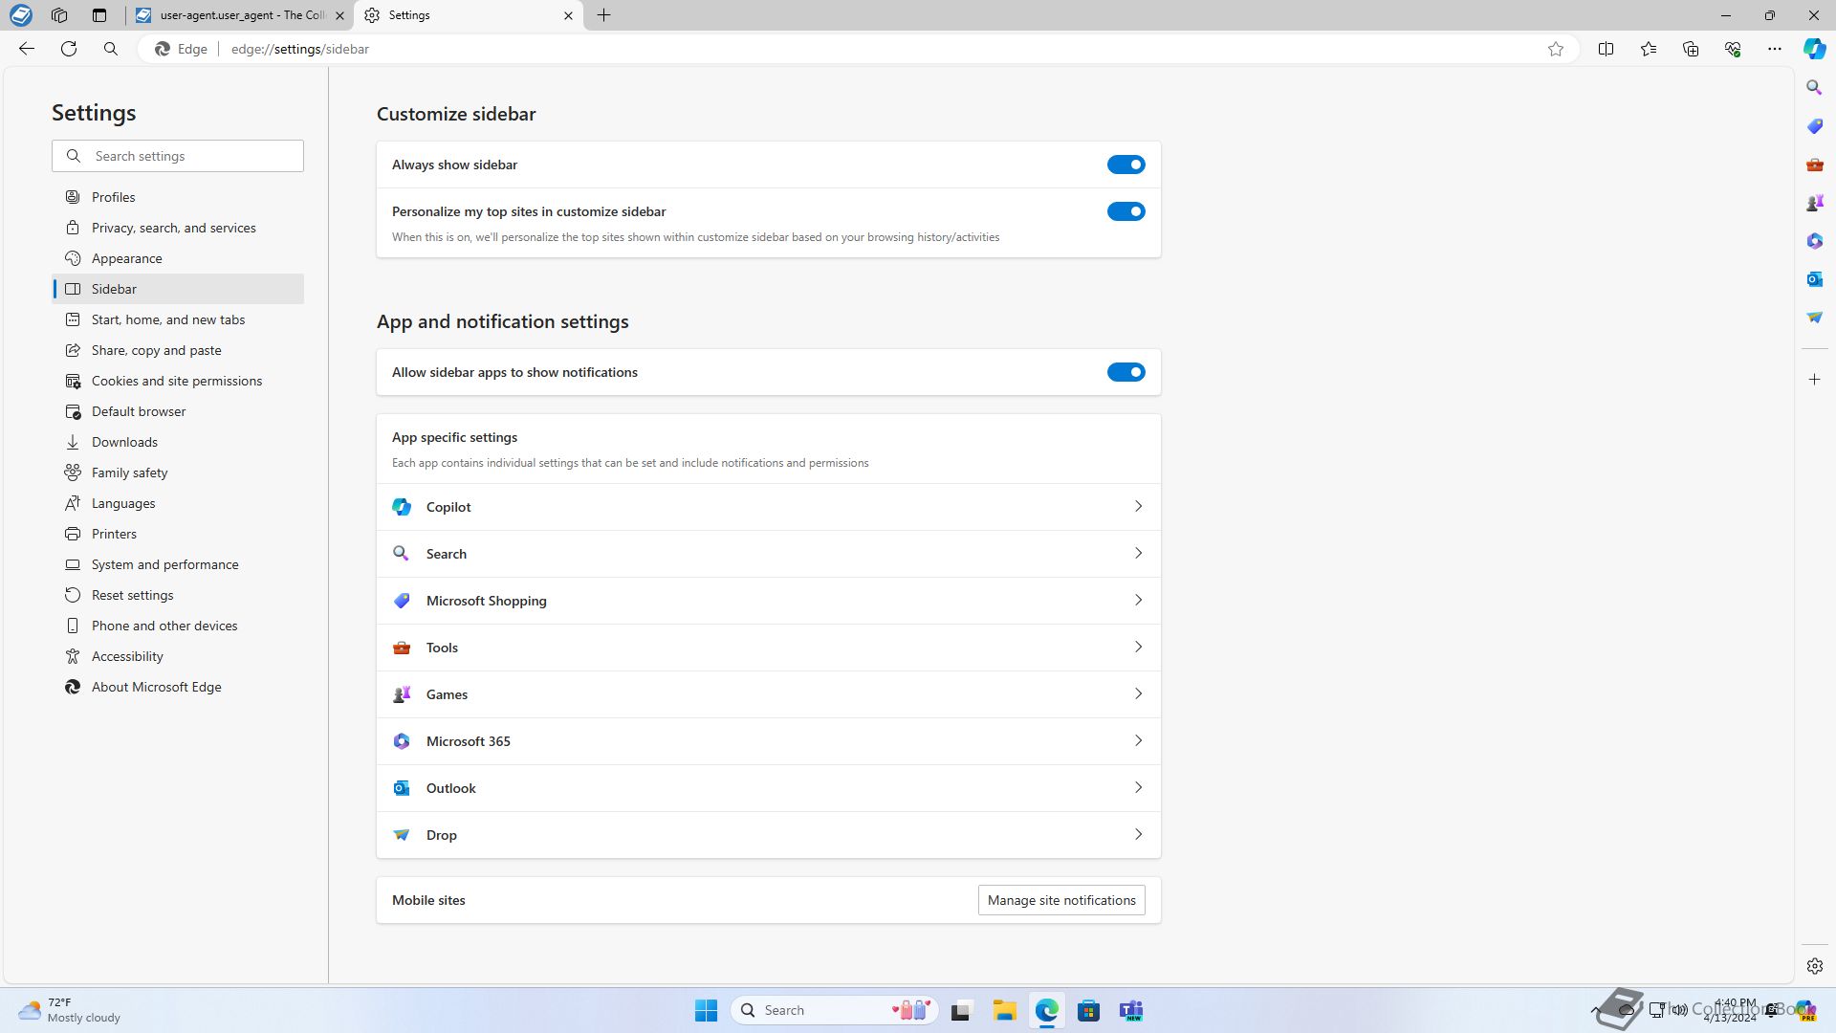Expand Copilot app specific settings
1836x1033 pixels.
click(x=768, y=507)
